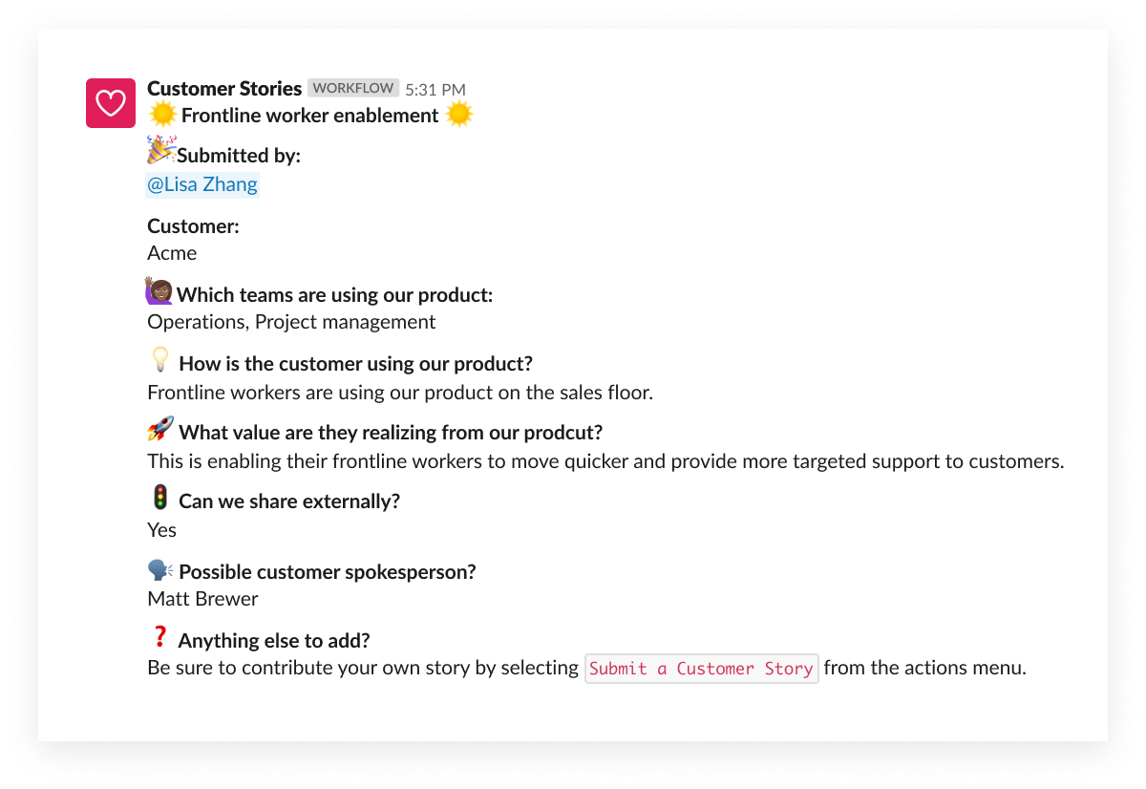This screenshot has height=789, width=1146.
Task: Click the customer name Acme
Action: coord(172,253)
